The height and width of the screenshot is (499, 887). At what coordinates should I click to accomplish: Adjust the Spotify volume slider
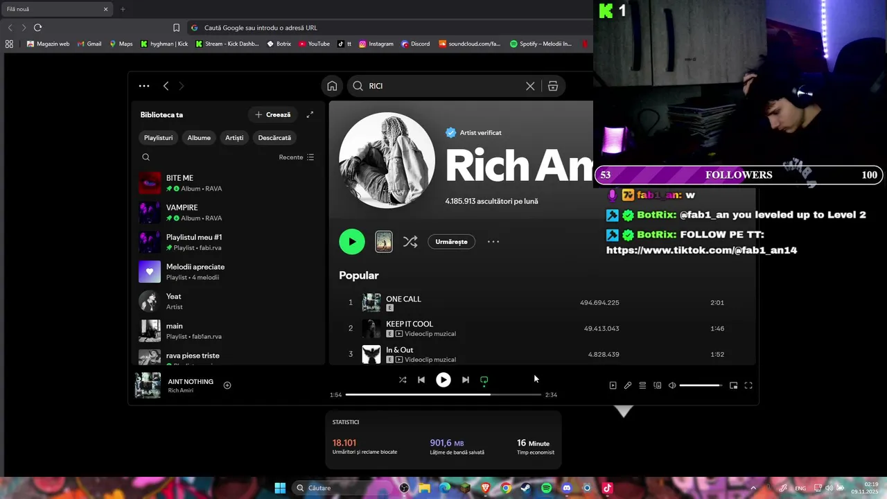click(x=701, y=385)
